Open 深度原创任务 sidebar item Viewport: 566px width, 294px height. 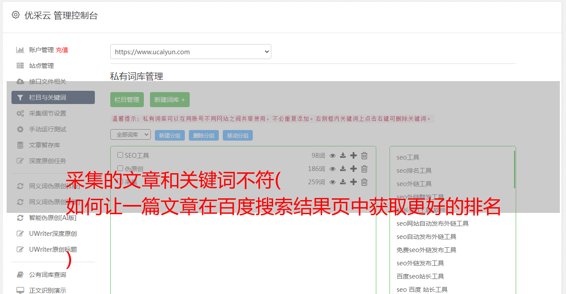pyautogui.click(x=48, y=161)
